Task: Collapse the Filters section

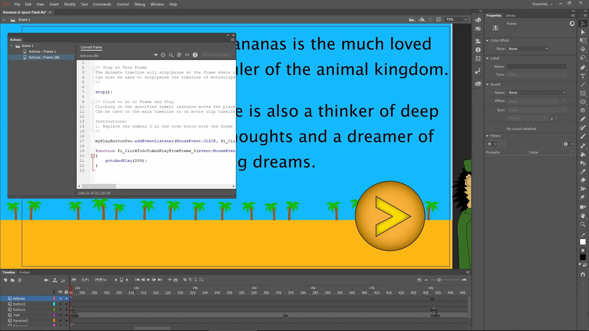Action: [x=487, y=136]
